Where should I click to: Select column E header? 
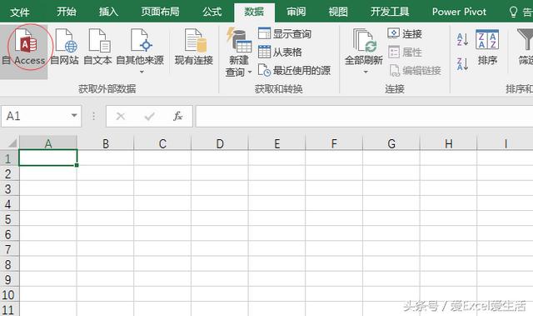pos(277,143)
